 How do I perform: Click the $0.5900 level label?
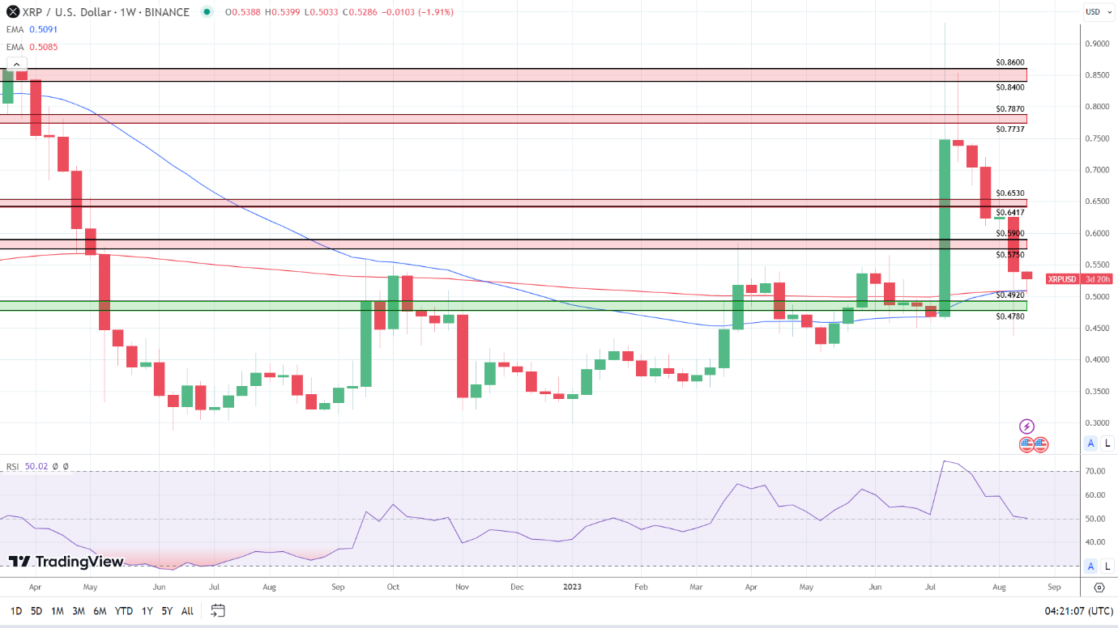tap(1009, 233)
